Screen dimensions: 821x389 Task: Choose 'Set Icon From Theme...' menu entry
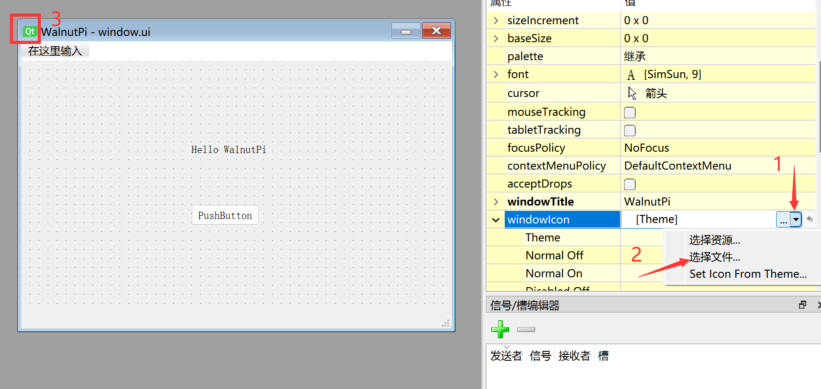tap(748, 274)
